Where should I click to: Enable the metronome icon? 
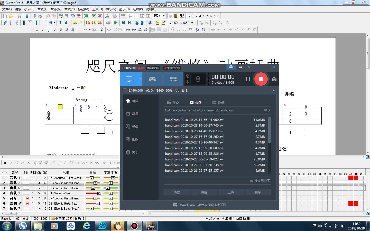(157, 23)
